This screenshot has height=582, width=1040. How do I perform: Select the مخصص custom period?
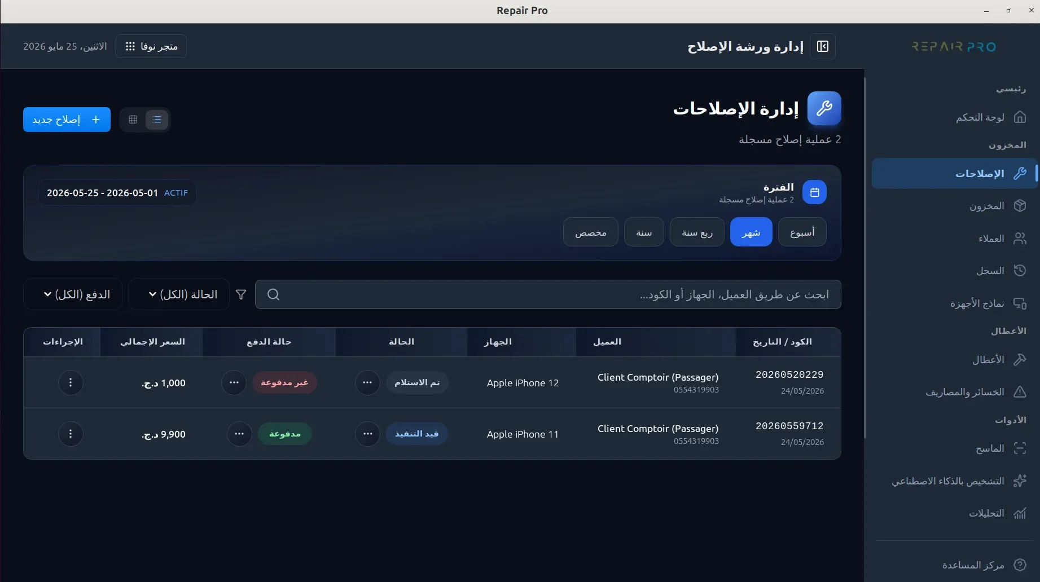click(x=591, y=232)
